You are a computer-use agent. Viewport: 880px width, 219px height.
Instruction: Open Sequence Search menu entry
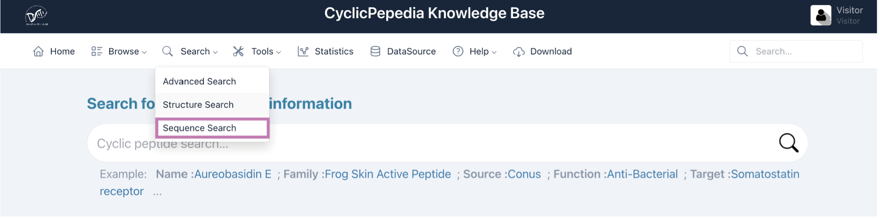pos(200,128)
